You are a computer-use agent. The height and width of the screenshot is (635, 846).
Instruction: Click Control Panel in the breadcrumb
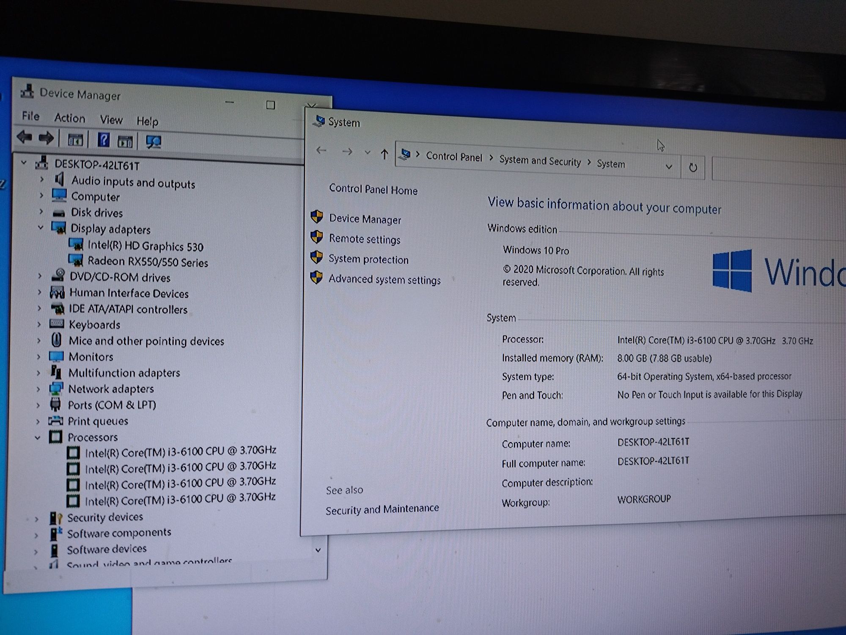tap(454, 157)
